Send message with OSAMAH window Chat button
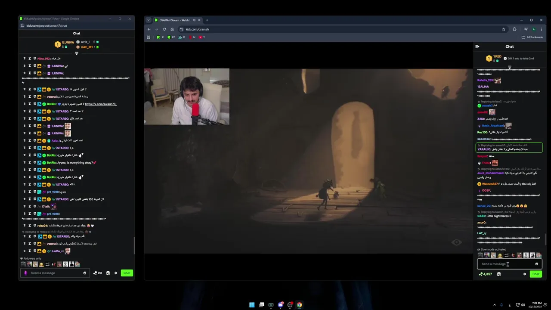Image resolution: width=551 pixels, height=310 pixels. (536, 274)
